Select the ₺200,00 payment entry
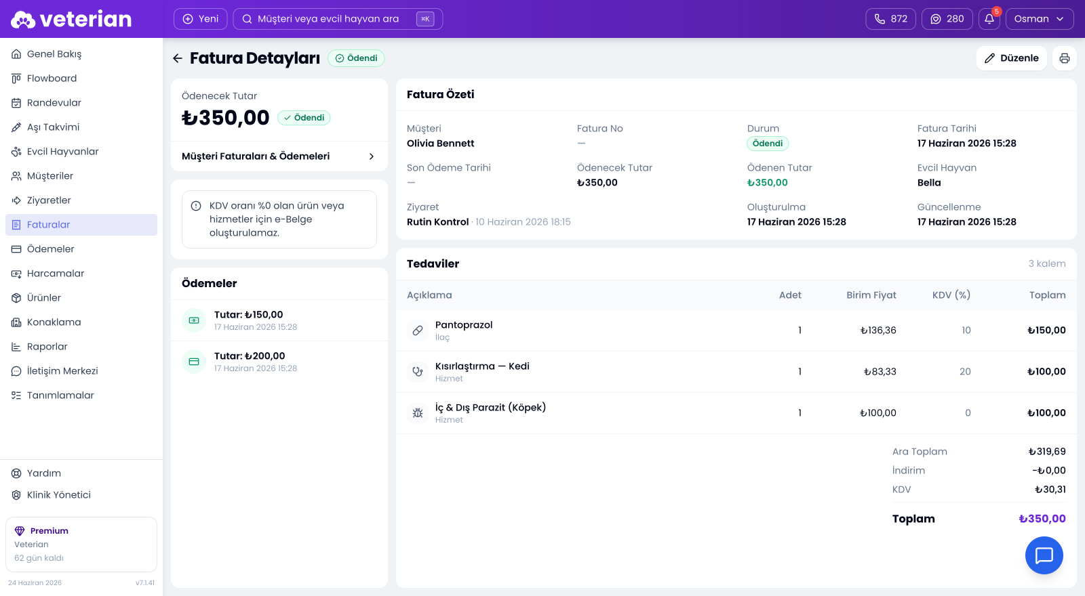The image size is (1085, 596). (x=279, y=362)
